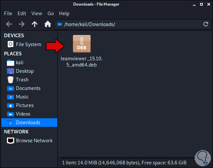Open the Help menu
This screenshot has height=168, width=213.
click(x=64, y=14)
